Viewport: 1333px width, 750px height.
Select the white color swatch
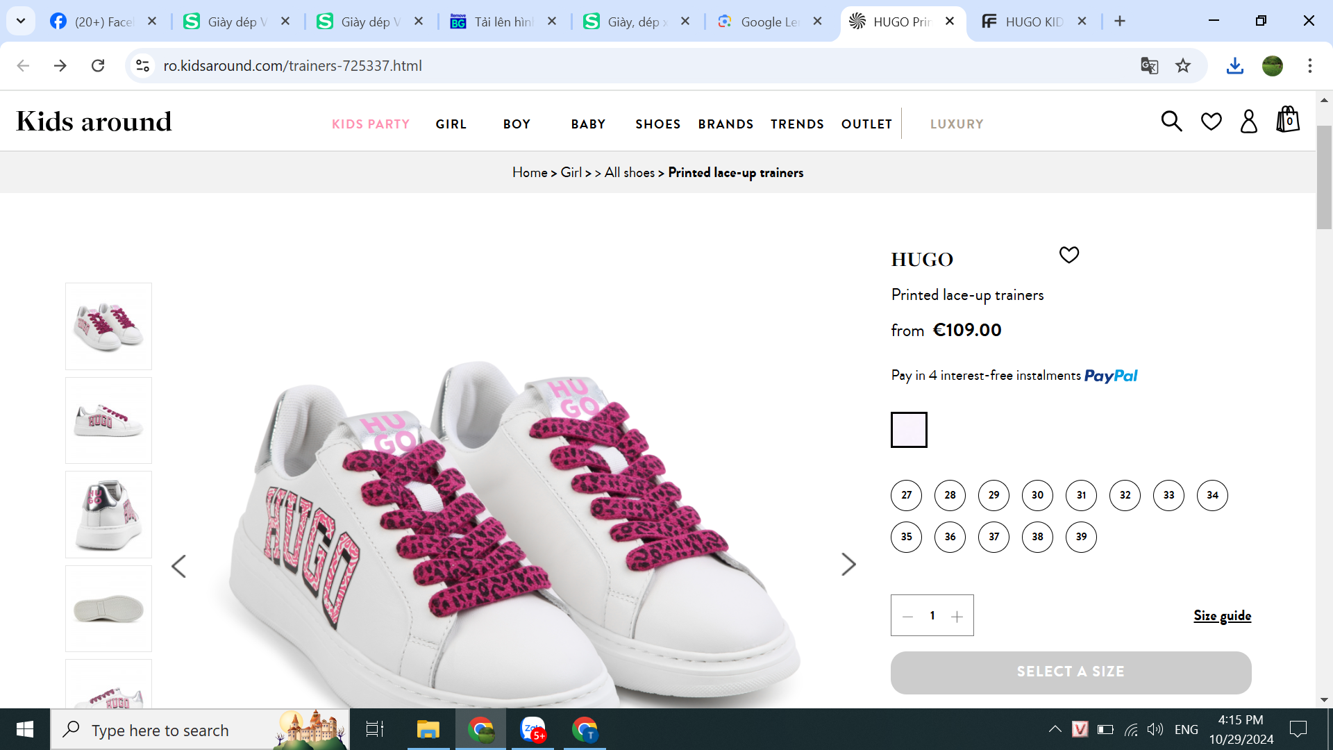point(909,430)
